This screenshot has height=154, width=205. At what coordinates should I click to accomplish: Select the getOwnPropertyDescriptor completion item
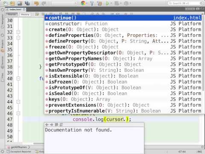(x=123, y=53)
